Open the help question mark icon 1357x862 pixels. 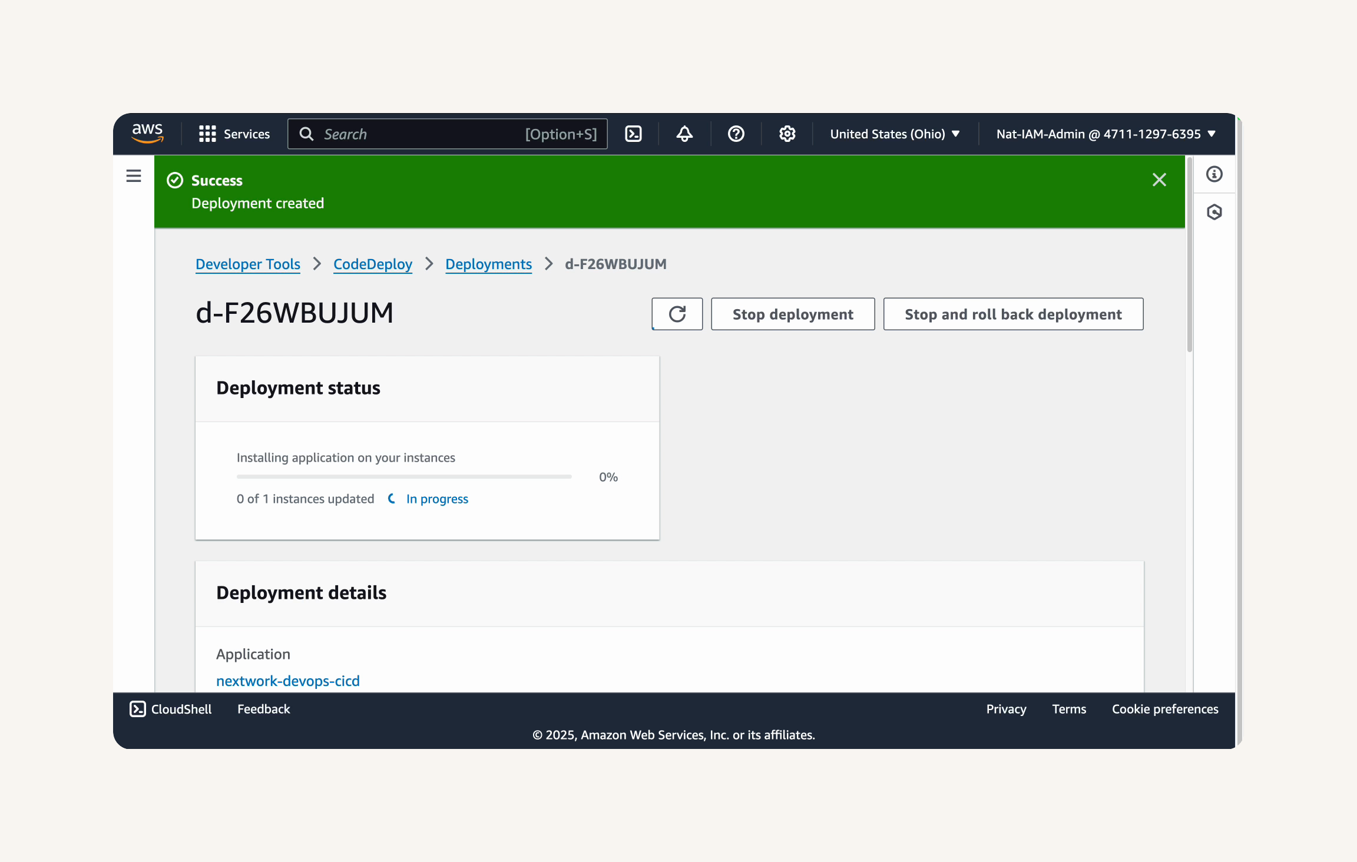tap(736, 134)
